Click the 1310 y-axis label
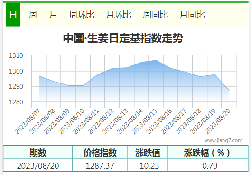The width and height of the screenshot is (251, 175). click(x=16, y=55)
